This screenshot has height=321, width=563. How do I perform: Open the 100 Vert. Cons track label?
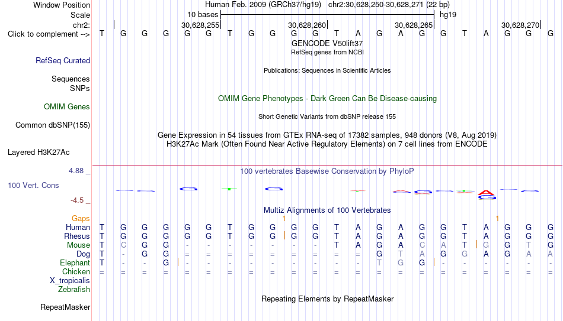coord(33,185)
